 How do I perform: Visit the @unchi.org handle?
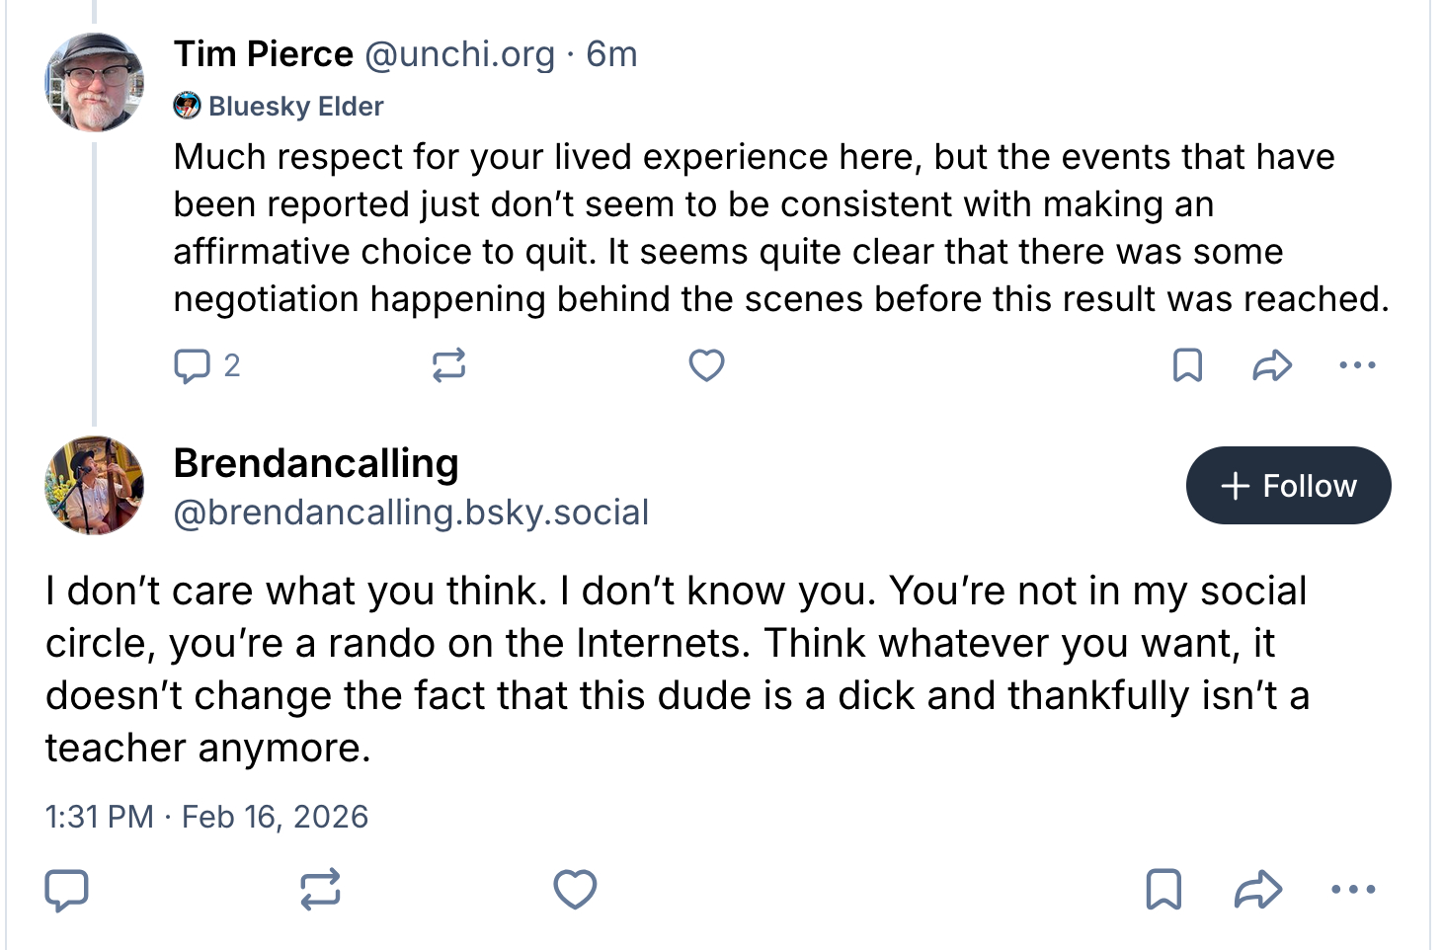(459, 54)
